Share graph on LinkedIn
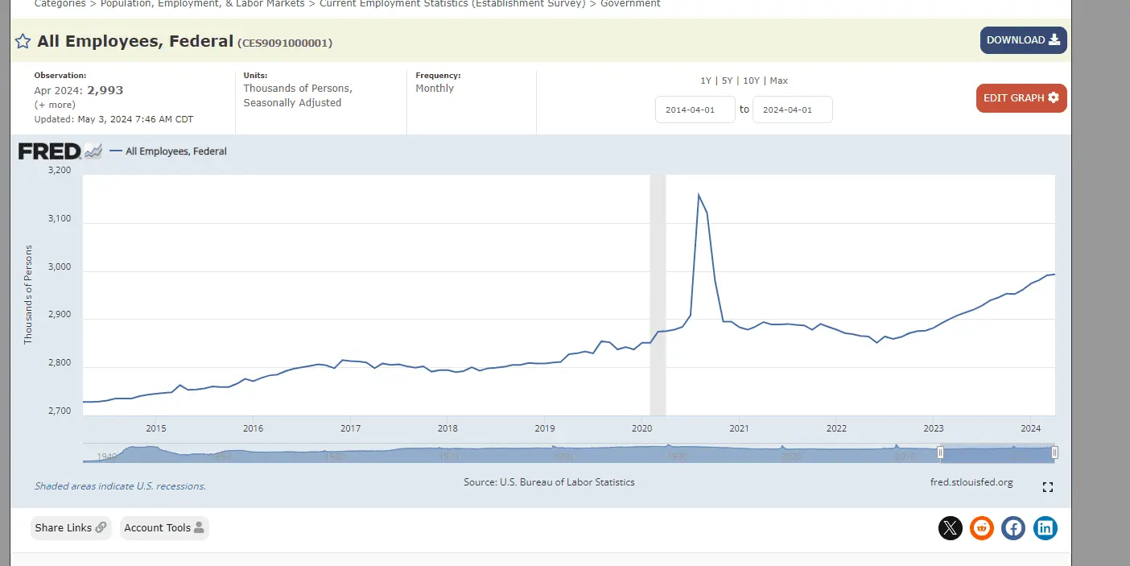 coord(1045,528)
